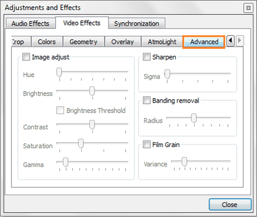Click the Contrast slider handle
This screenshot has width=257, height=217.
coord(92,125)
